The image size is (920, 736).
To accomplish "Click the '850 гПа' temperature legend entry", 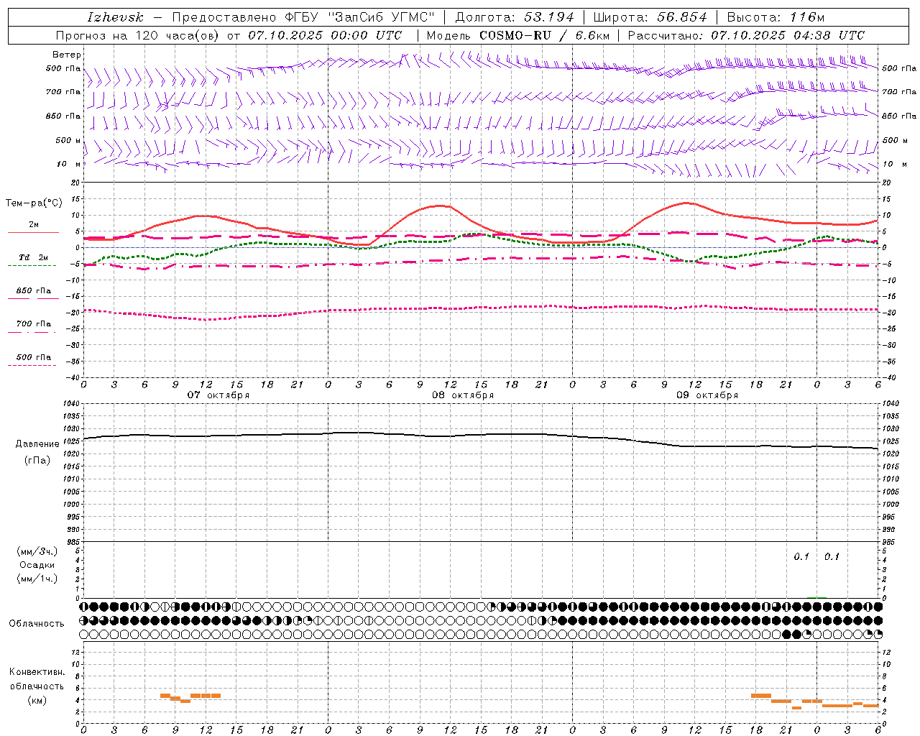I will (x=33, y=291).
